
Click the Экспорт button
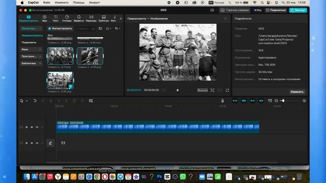coord(298,10)
